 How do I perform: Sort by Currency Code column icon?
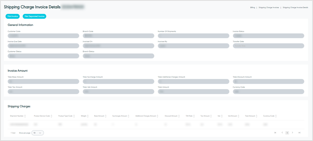276,116
